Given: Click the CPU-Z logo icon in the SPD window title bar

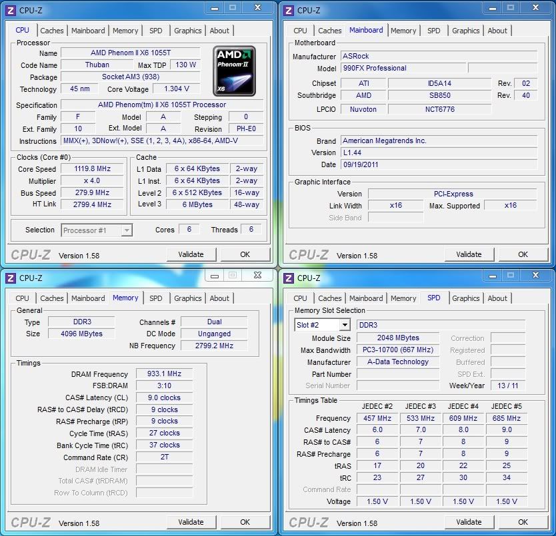Looking at the screenshot, I should 289,278.
